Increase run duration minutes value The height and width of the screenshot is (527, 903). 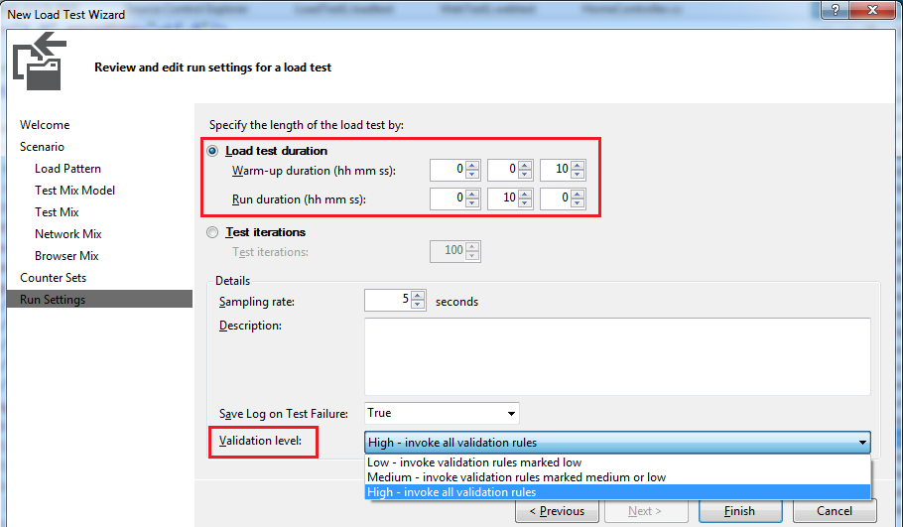525,195
